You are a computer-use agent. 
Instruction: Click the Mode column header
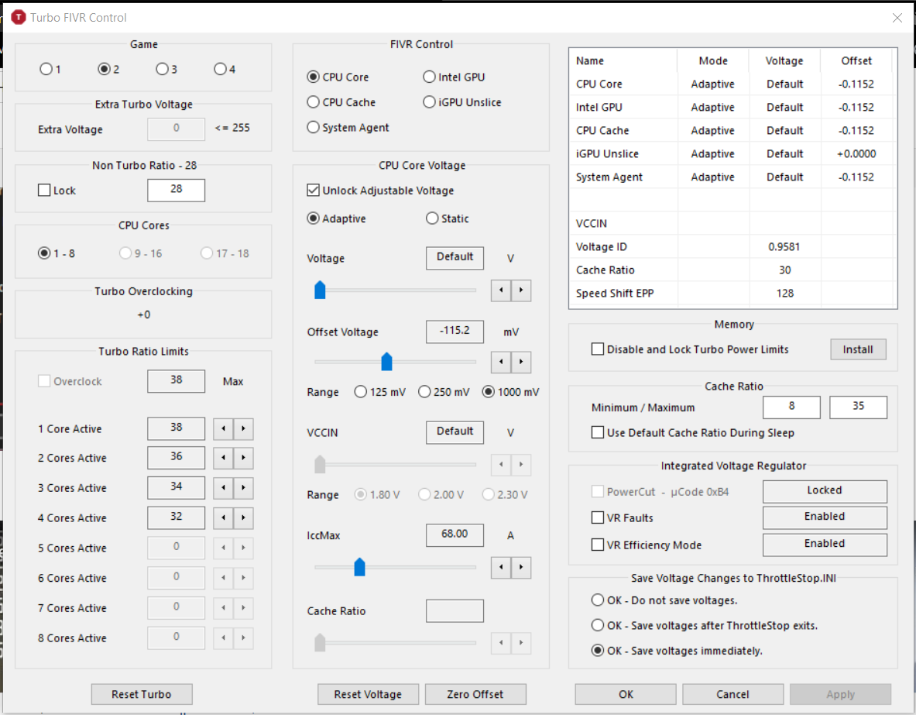(x=712, y=60)
